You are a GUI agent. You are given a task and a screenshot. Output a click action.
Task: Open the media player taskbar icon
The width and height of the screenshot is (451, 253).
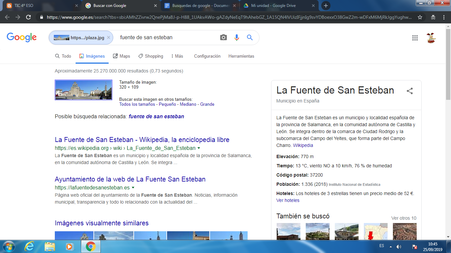coord(69,246)
